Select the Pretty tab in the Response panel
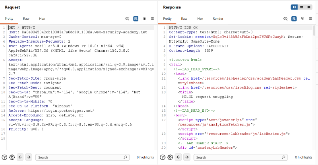 pos(167,19)
